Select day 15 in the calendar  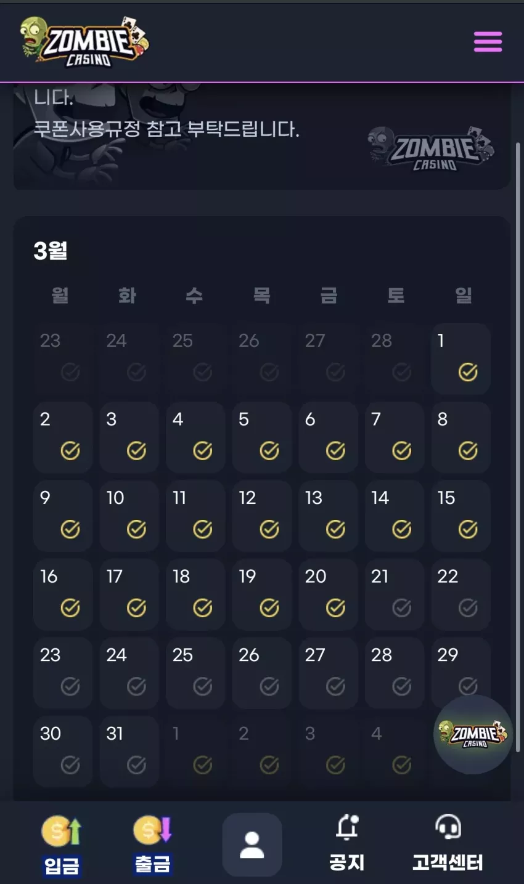pos(461,516)
